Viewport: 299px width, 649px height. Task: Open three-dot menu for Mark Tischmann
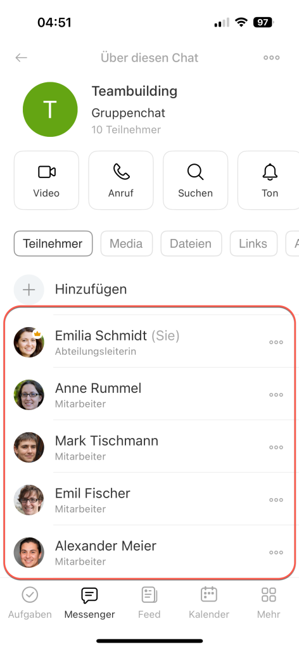click(x=276, y=447)
